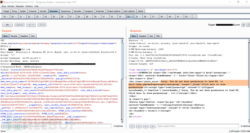
Task: Select repeater tab 42
Action: 186,17
